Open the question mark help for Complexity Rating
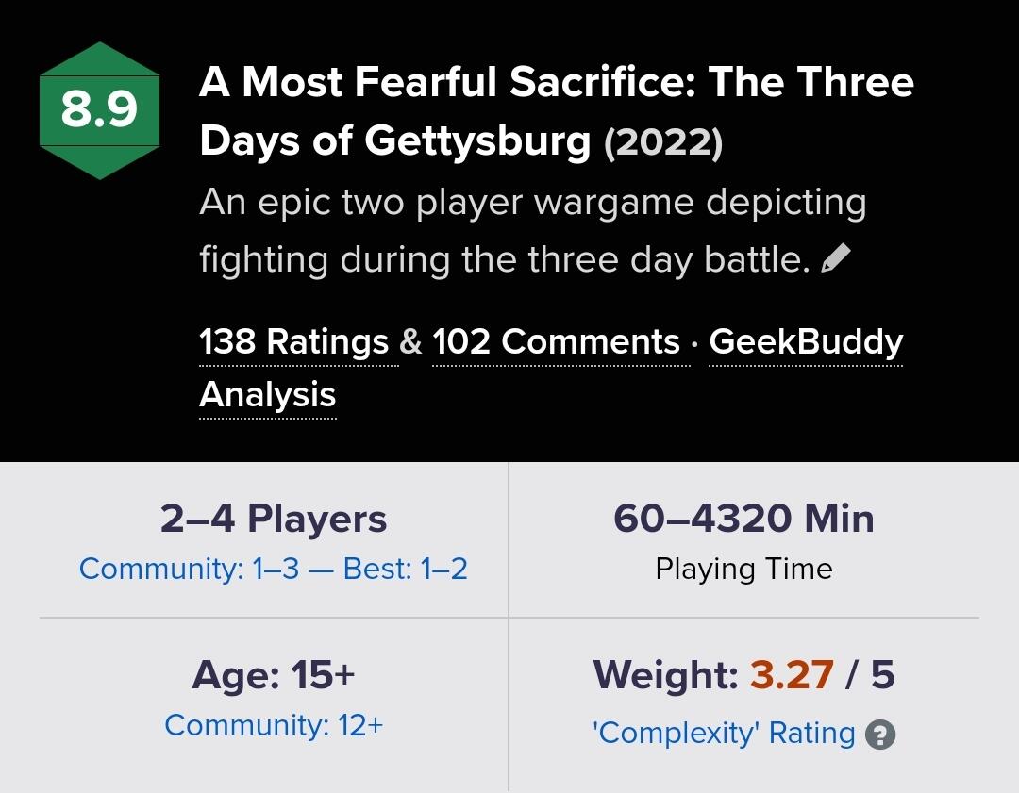This screenshot has width=1019, height=793. 880,734
